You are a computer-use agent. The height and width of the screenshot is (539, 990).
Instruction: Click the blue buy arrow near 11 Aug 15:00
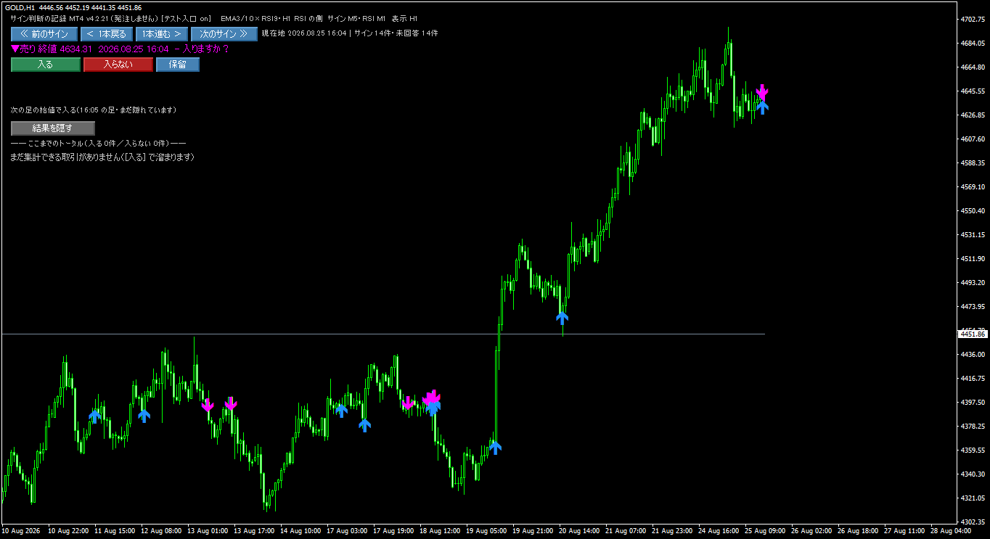[95, 416]
